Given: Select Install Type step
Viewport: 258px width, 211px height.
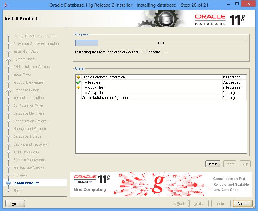Looking at the screenshot, I should (22, 75).
